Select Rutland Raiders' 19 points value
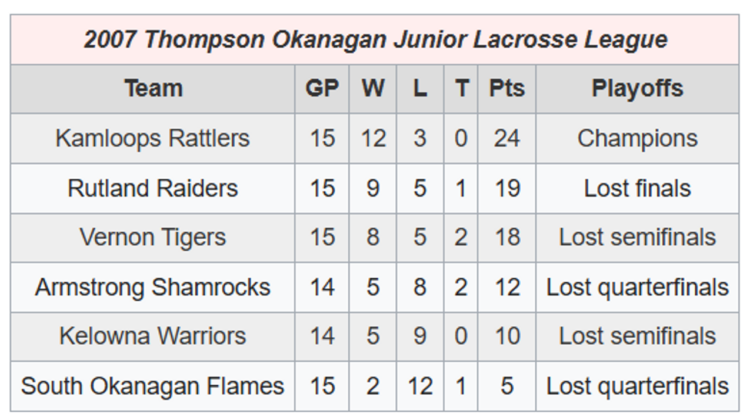 coord(507,188)
